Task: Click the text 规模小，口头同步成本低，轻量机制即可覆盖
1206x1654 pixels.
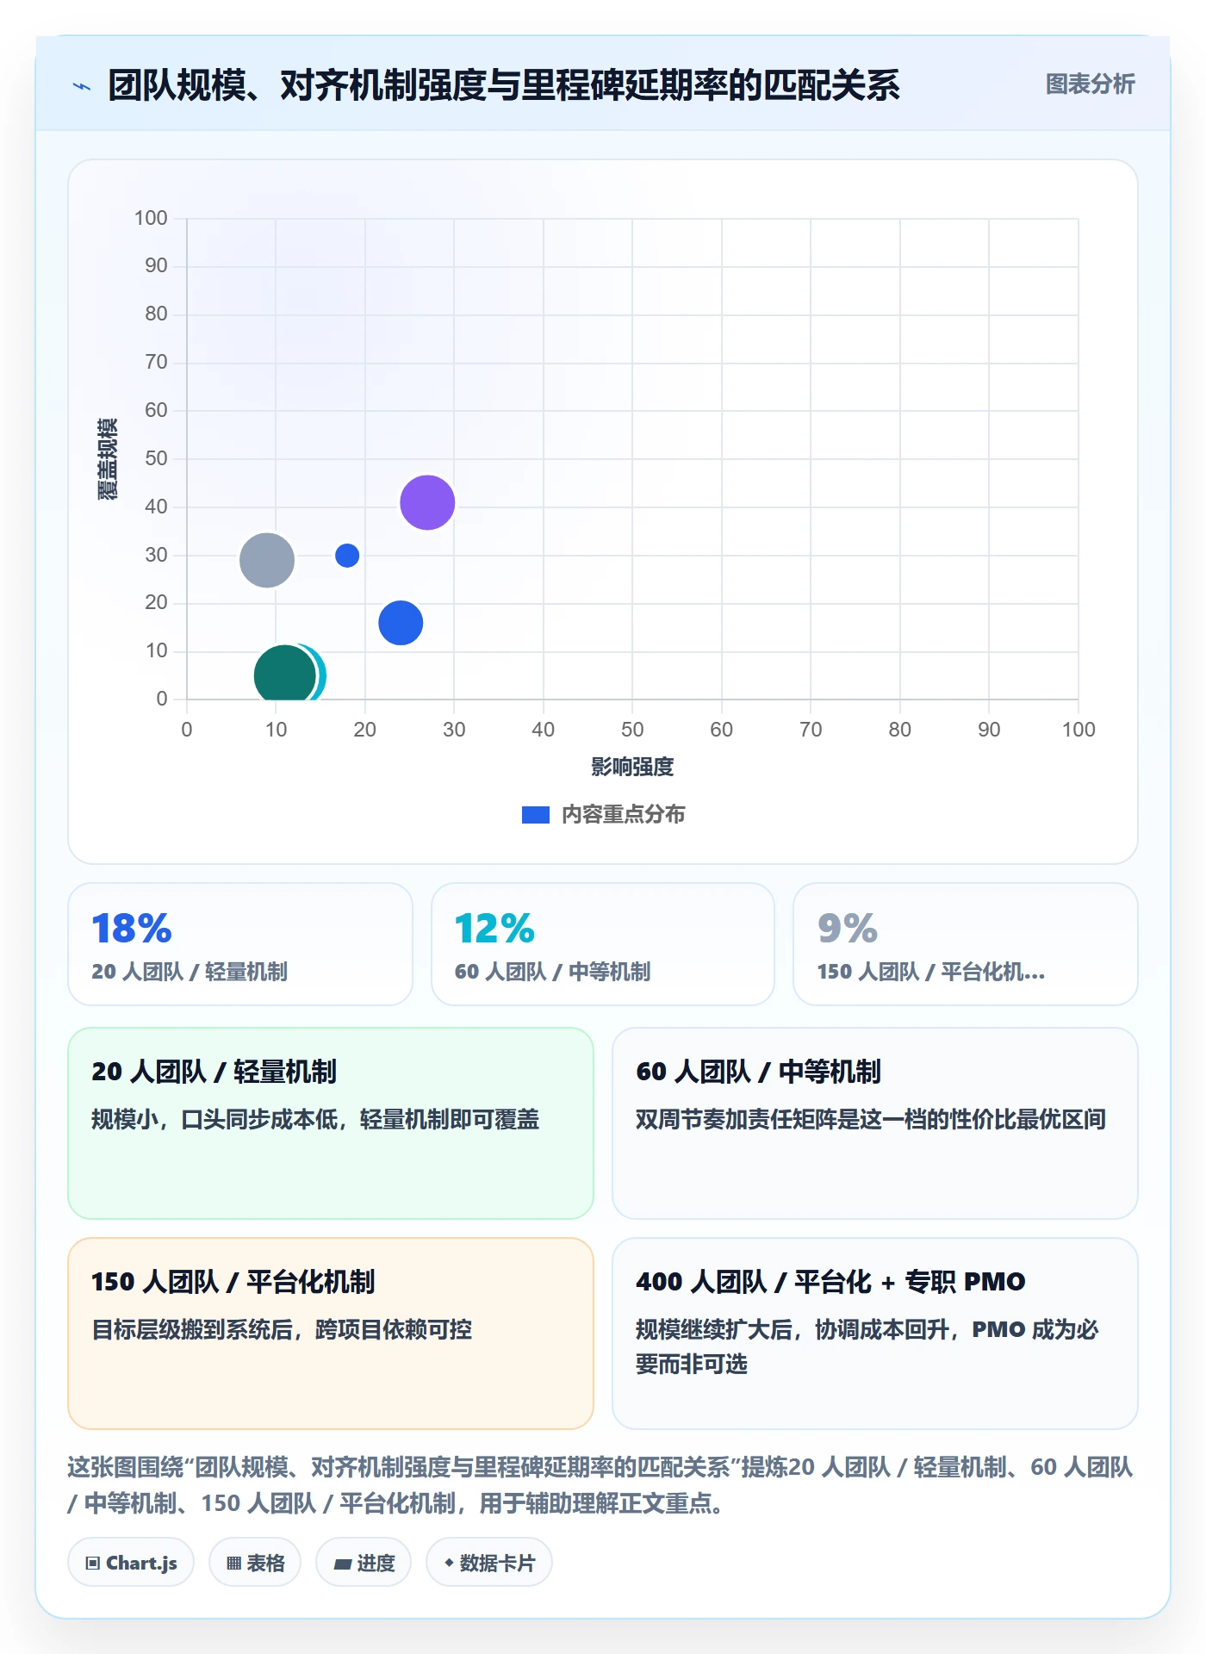Action: coord(315,1120)
